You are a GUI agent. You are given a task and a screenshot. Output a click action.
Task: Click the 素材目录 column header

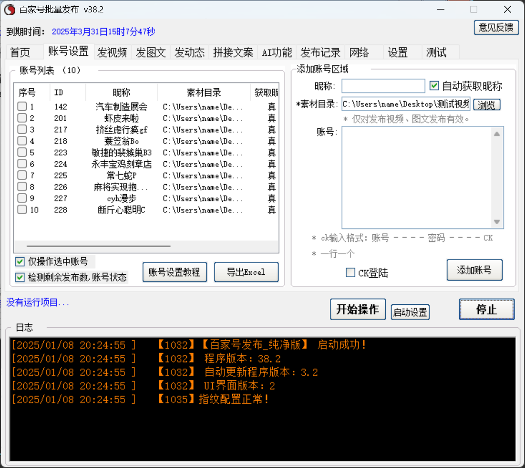[x=204, y=92]
